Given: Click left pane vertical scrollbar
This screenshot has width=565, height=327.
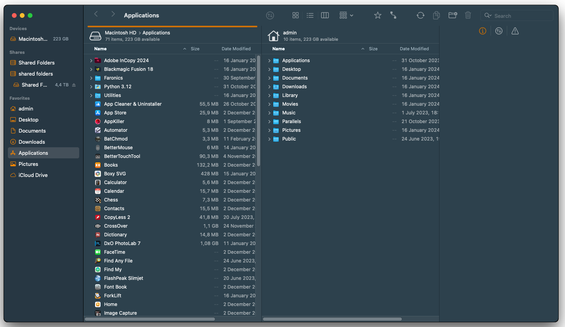Looking at the screenshot, I should (x=259, y=111).
